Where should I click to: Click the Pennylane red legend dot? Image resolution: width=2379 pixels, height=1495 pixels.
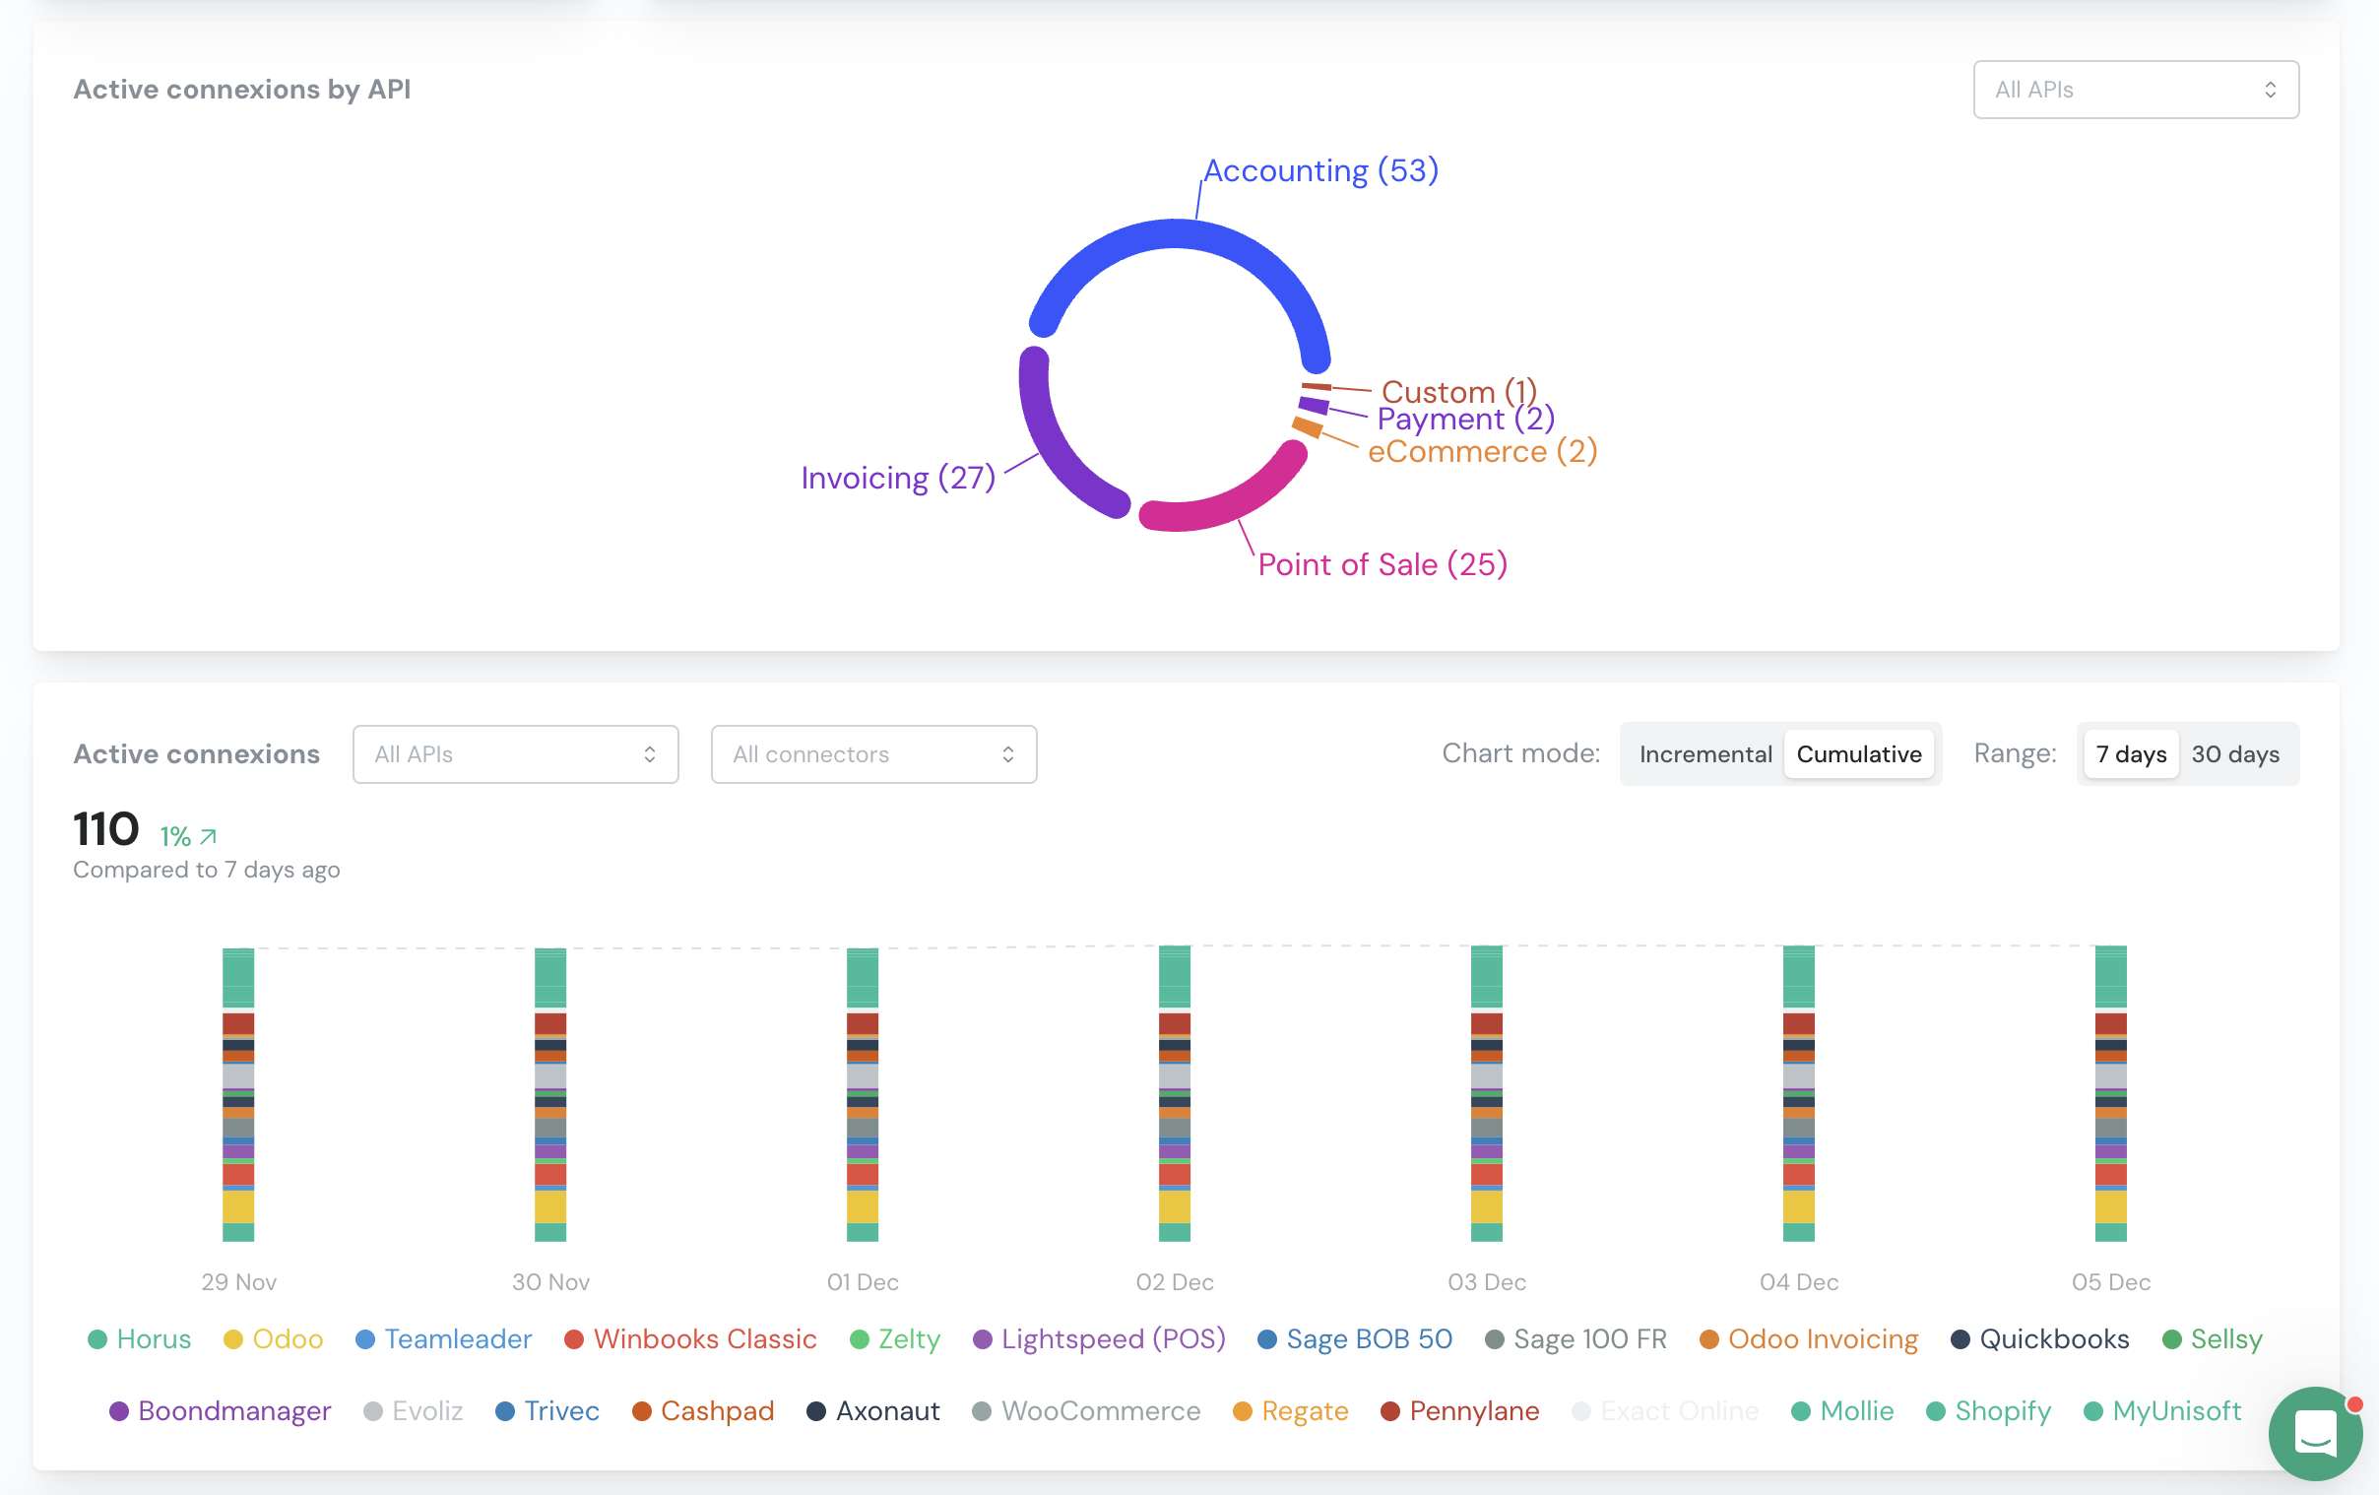(x=1390, y=1412)
